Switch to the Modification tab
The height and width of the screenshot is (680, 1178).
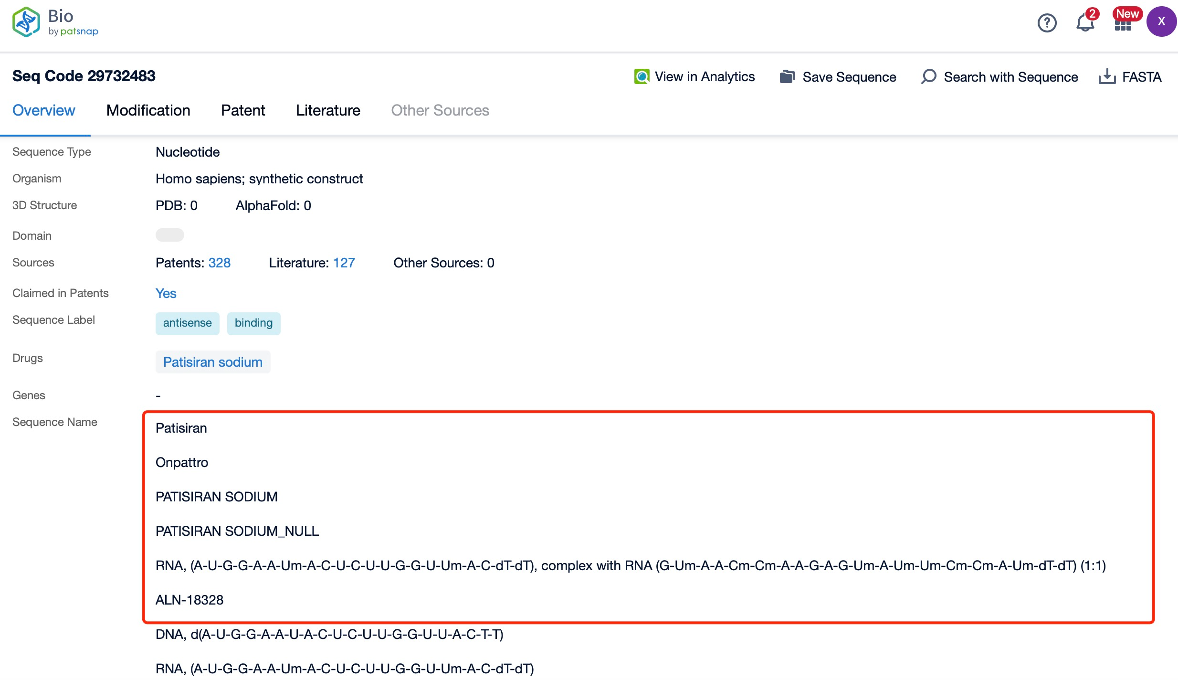click(x=148, y=111)
